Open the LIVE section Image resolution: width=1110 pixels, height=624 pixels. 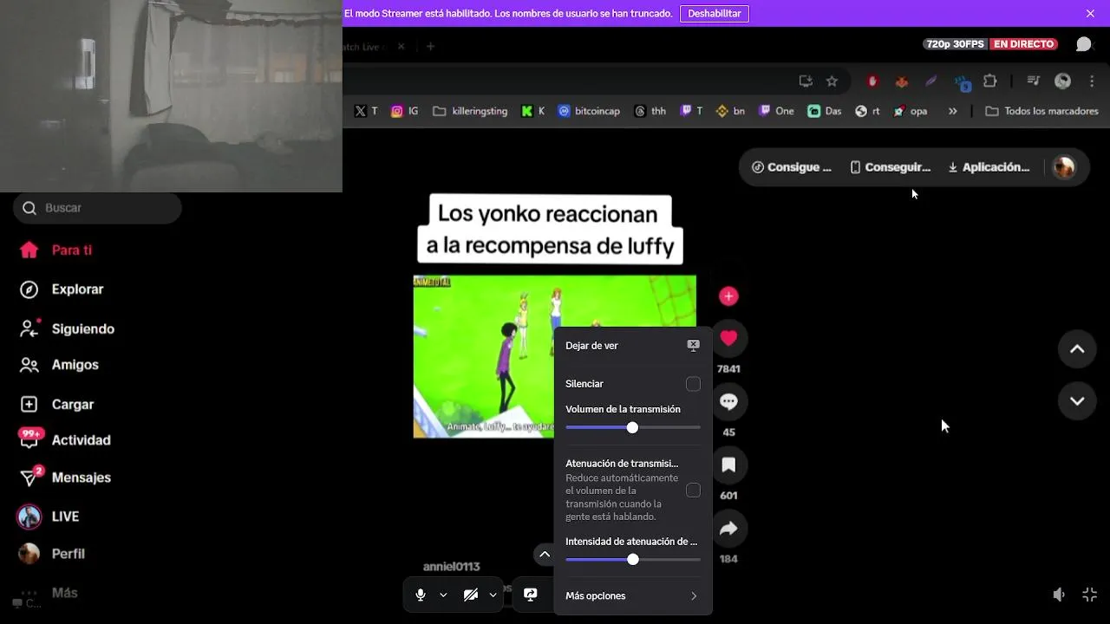tap(49, 517)
